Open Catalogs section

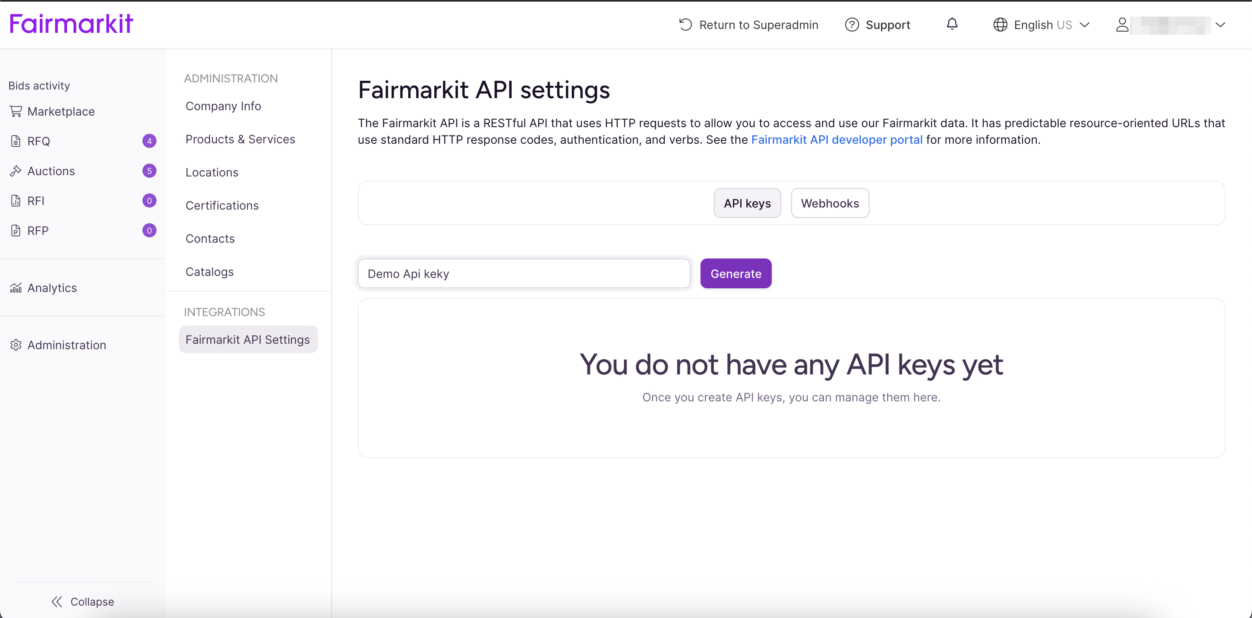tap(209, 271)
